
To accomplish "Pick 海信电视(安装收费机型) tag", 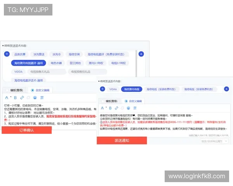I will point(161,89).
